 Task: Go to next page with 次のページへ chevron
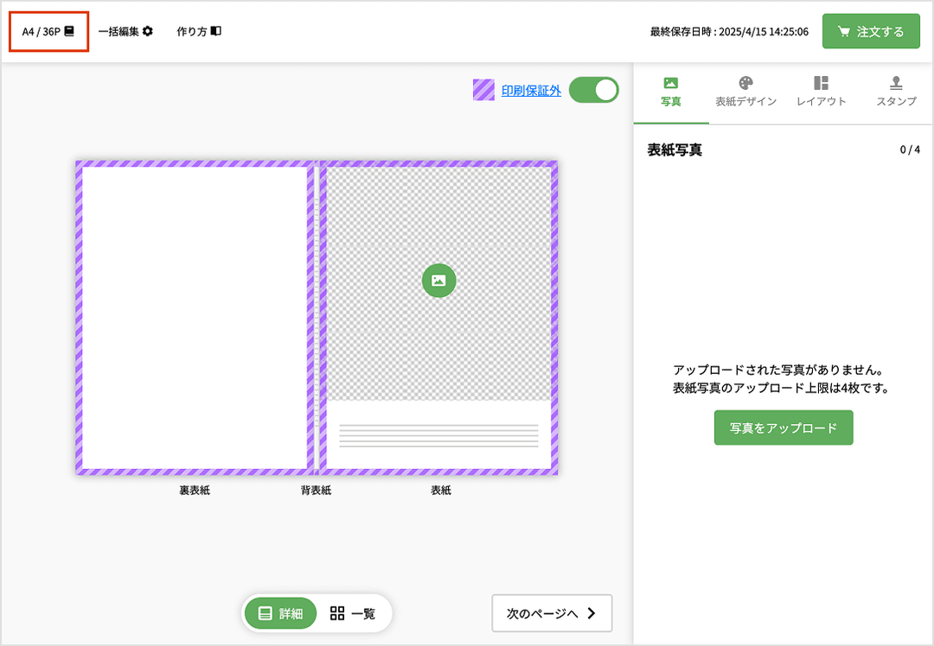coord(592,613)
